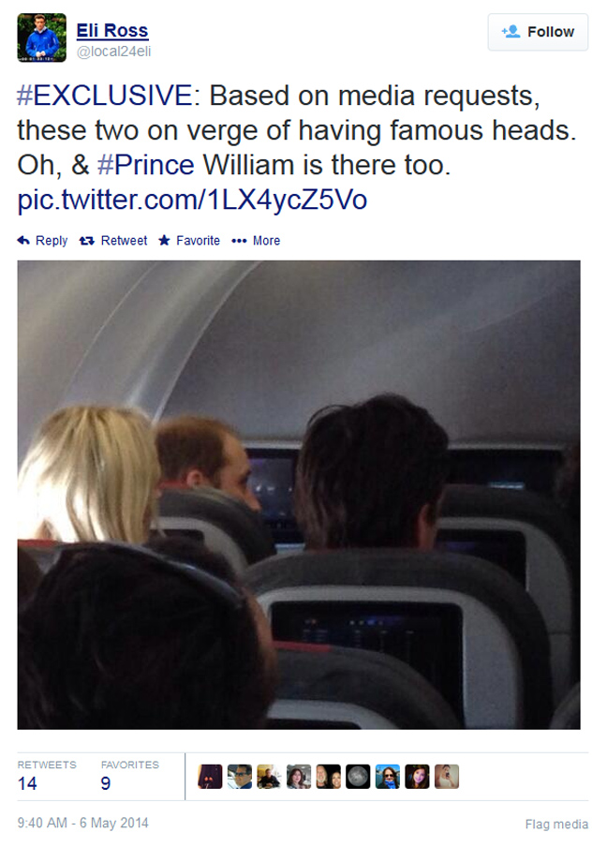The image size is (607, 847).
Task: Open the #Prince hashtag link
Action: pyautogui.click(x=146, y=165)
